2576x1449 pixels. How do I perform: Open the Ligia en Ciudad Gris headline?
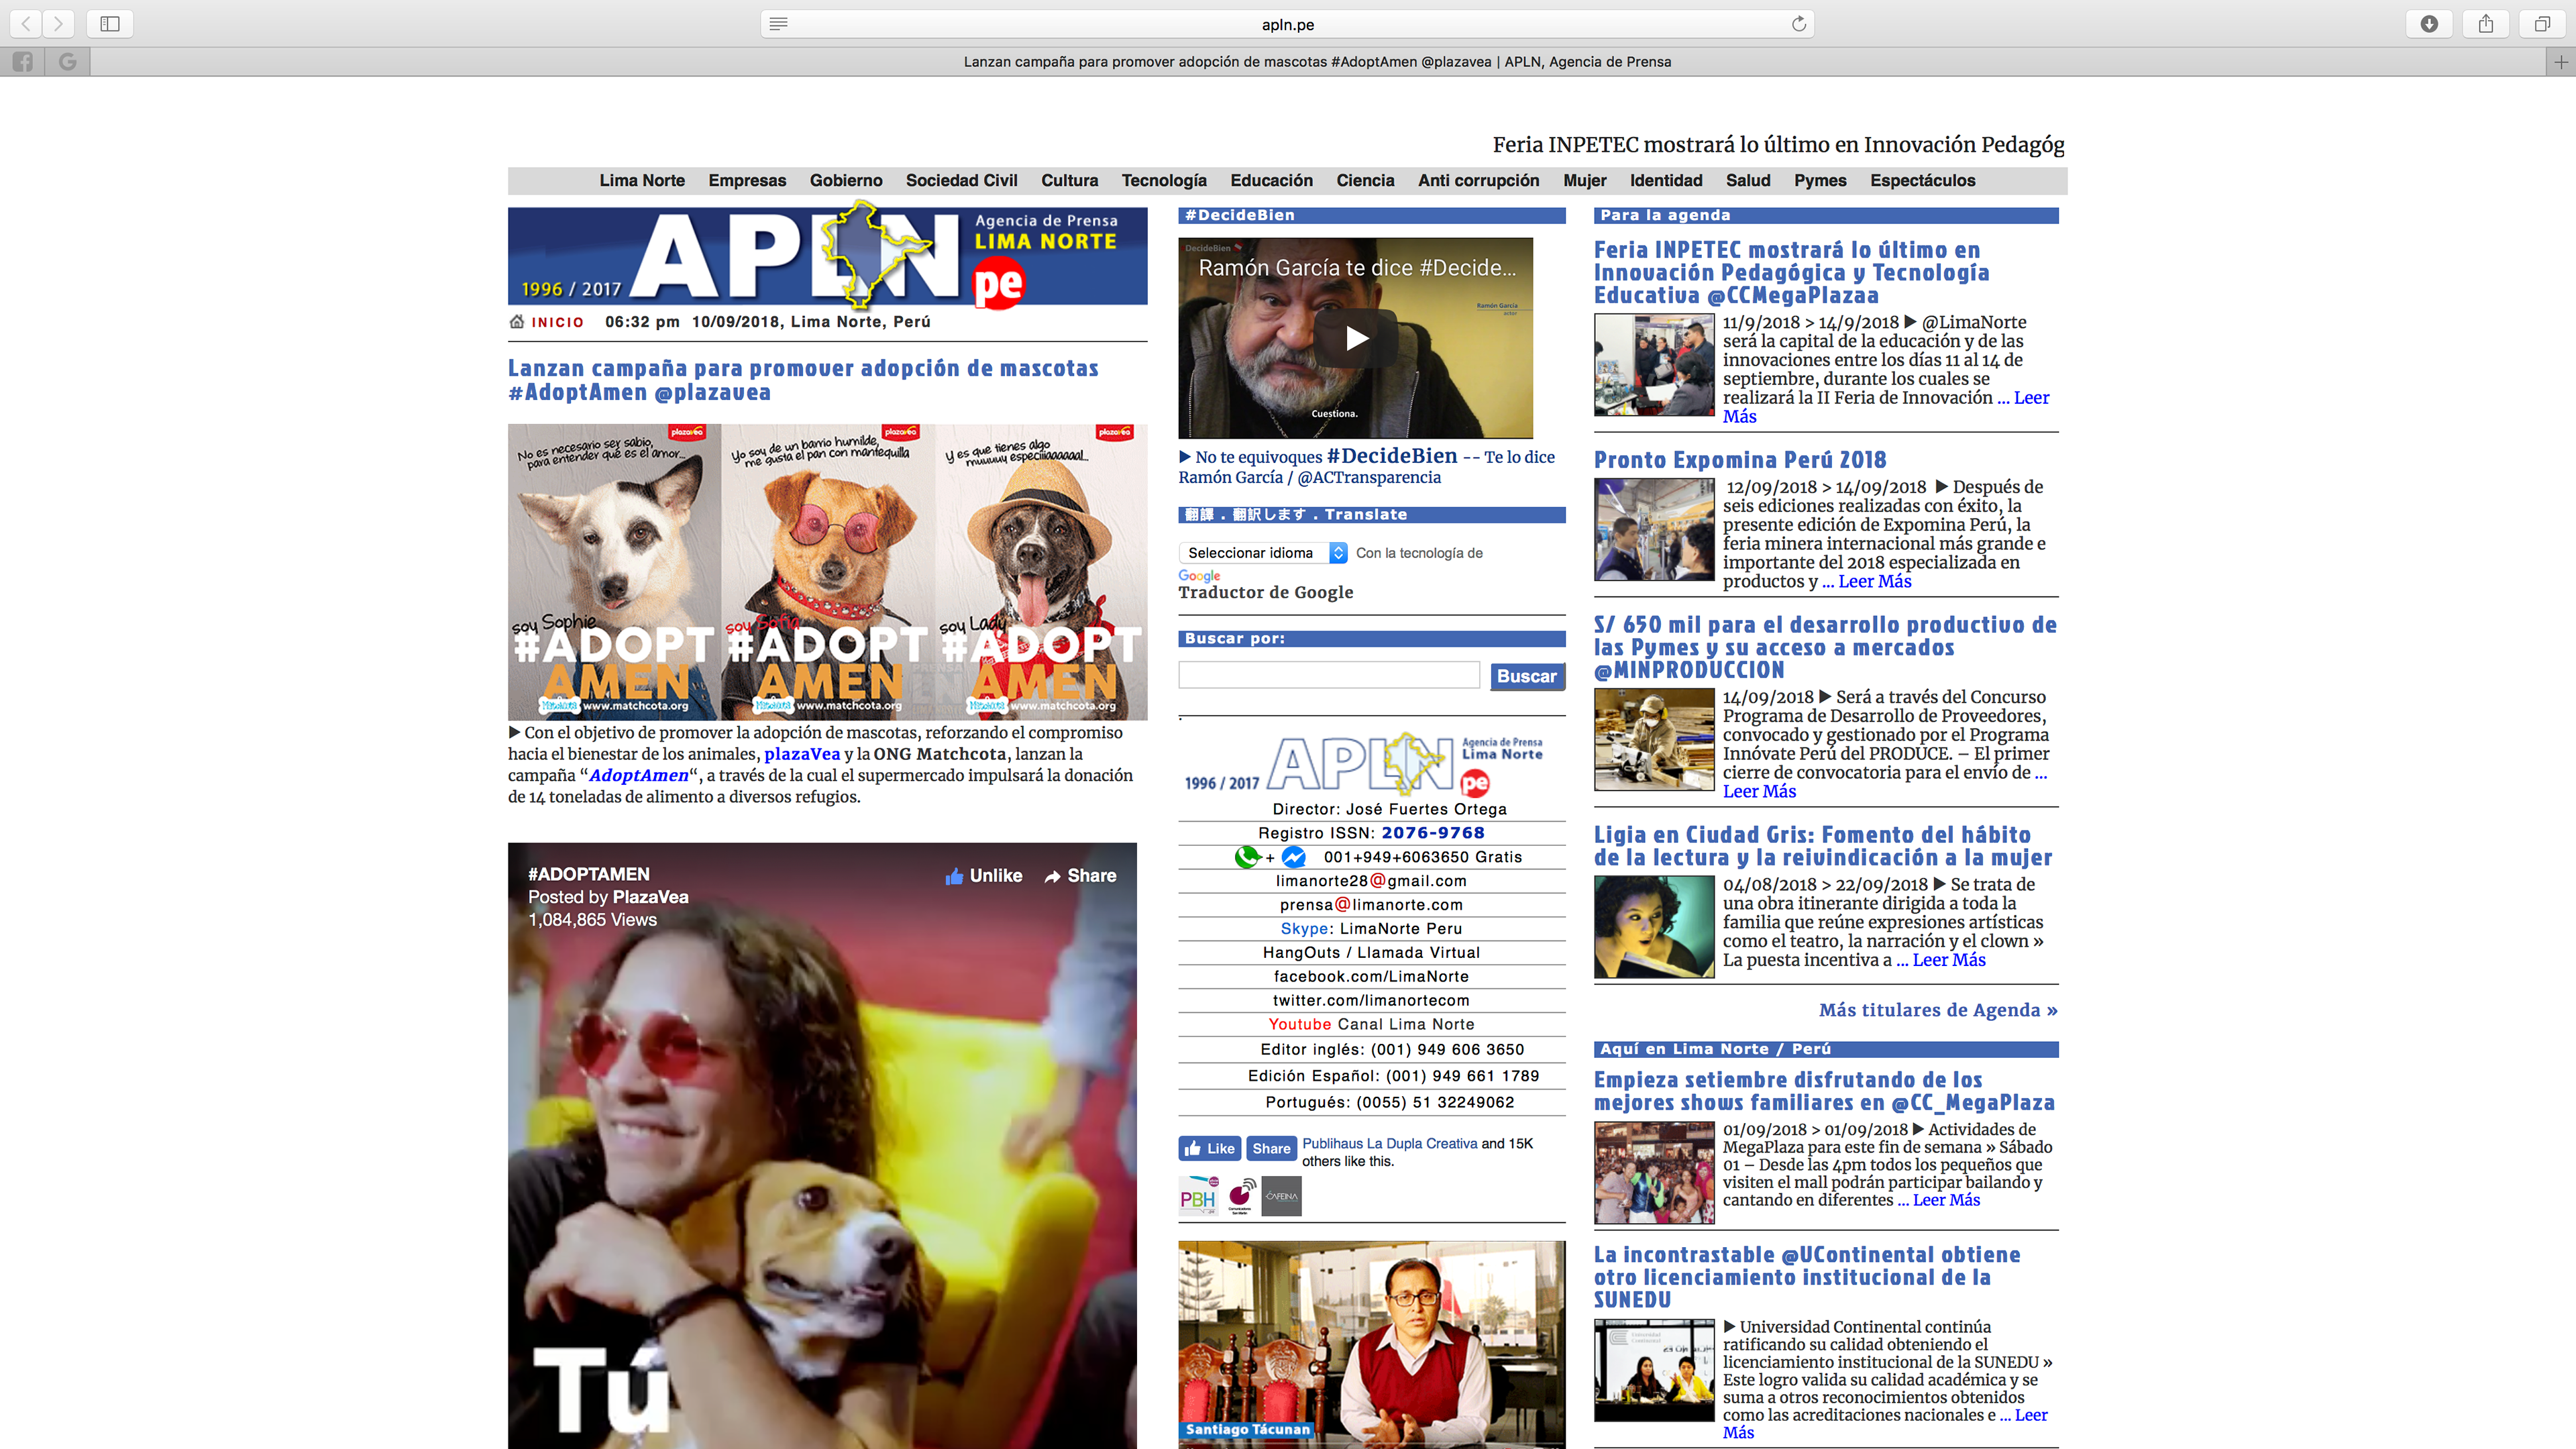(x=1823, y=845)
